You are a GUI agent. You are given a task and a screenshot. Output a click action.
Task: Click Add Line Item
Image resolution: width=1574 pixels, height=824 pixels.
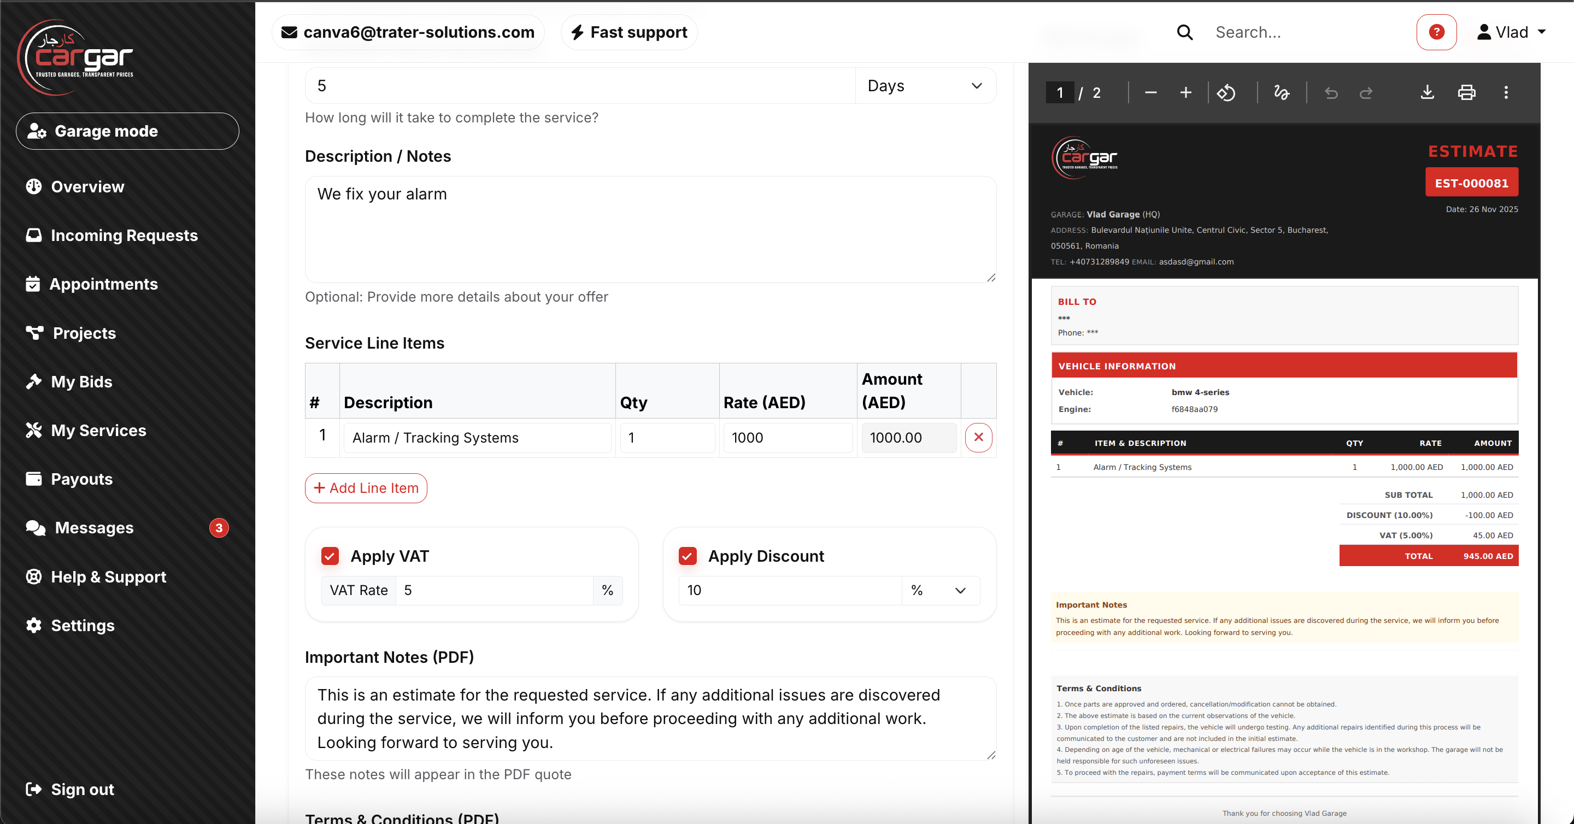click(366, 488)
